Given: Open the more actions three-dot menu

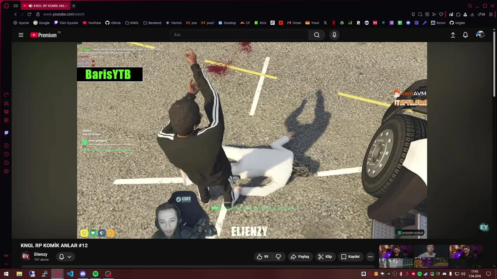Looking at the screenshot, I should 370,257.
